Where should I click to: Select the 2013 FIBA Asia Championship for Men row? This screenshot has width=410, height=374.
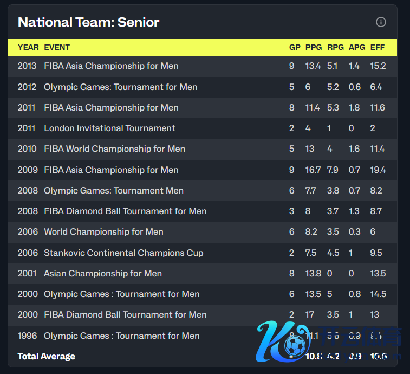click(111, 66)
